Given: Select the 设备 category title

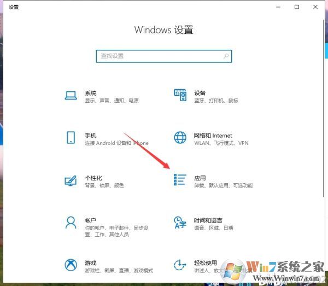Looking at the screenshot, I should (200, 93).
